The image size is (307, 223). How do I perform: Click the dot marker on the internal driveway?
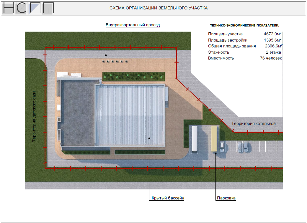click(106, 55)
